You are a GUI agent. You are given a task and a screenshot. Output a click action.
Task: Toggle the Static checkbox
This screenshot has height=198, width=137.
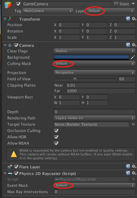[x=116, y=4]
